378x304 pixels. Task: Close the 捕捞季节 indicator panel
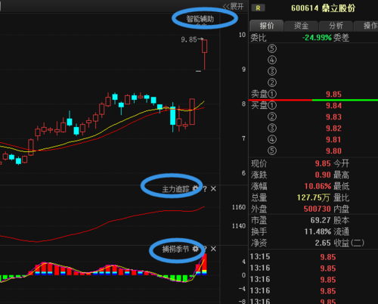pos(213,249)
